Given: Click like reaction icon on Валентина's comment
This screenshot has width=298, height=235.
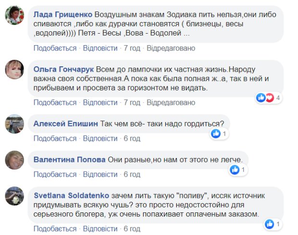Looking at the screenshot, I should coord(235,169).
